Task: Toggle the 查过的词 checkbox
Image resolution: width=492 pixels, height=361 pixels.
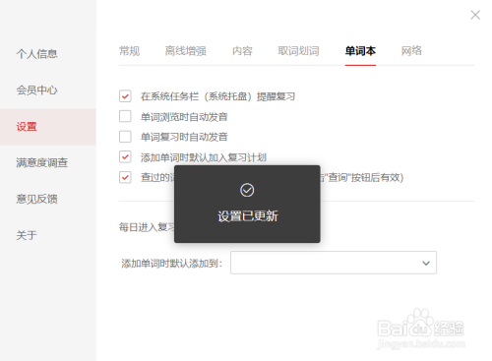Action: click(x=125, y=177)
